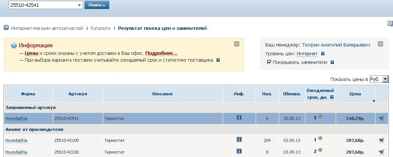Click Запрошенный артикул section heading
Viewport: 393px width, 157px height.
[31, 107]
